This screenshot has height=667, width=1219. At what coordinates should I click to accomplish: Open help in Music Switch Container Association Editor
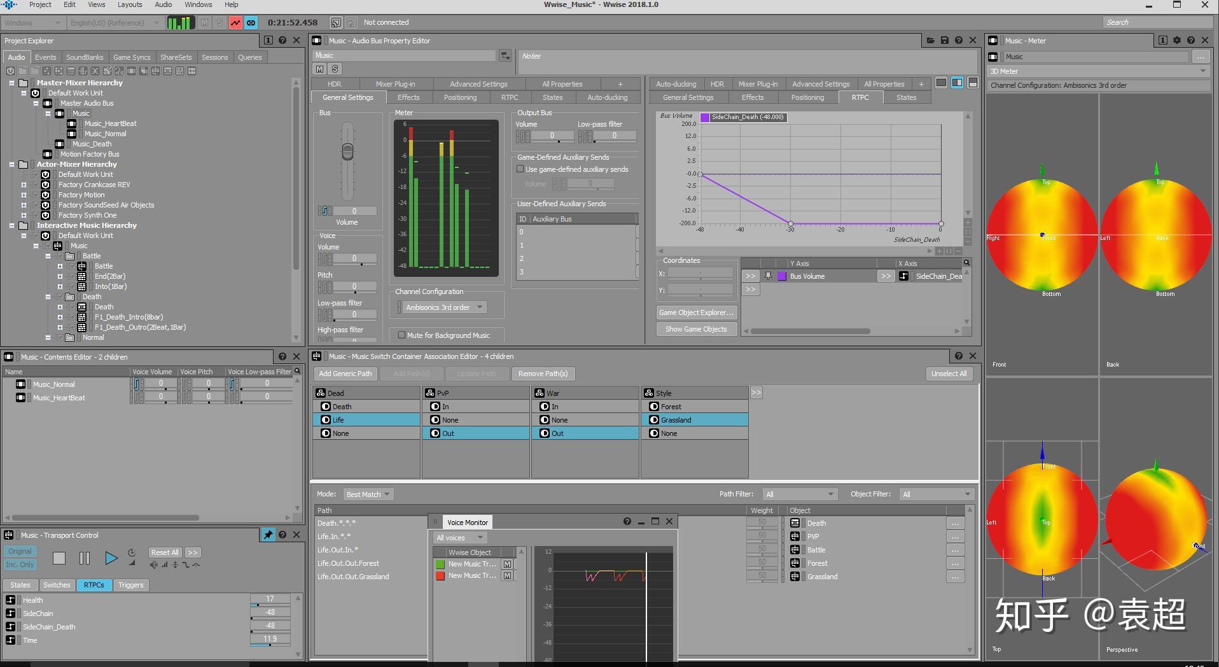pos(959,356)
